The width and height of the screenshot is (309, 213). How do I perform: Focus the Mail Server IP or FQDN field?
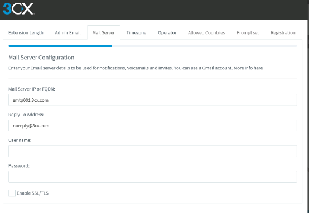coord(152,100)
